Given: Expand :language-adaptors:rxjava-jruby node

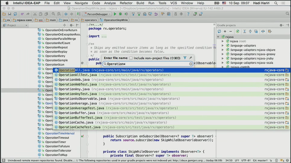Looking at the screenshot, I should click(x=223, y=58).
